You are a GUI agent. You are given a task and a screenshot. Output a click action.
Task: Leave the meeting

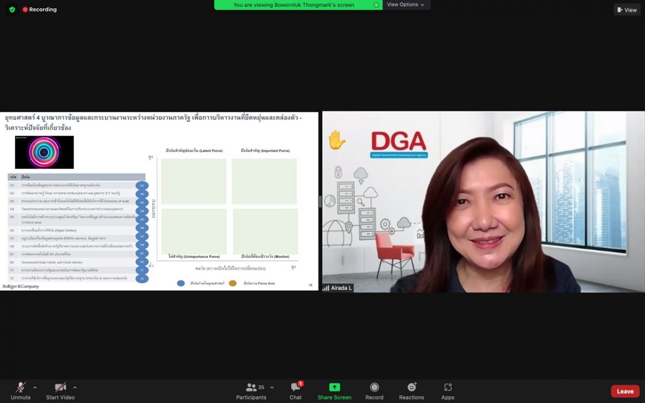coord(625,391)
